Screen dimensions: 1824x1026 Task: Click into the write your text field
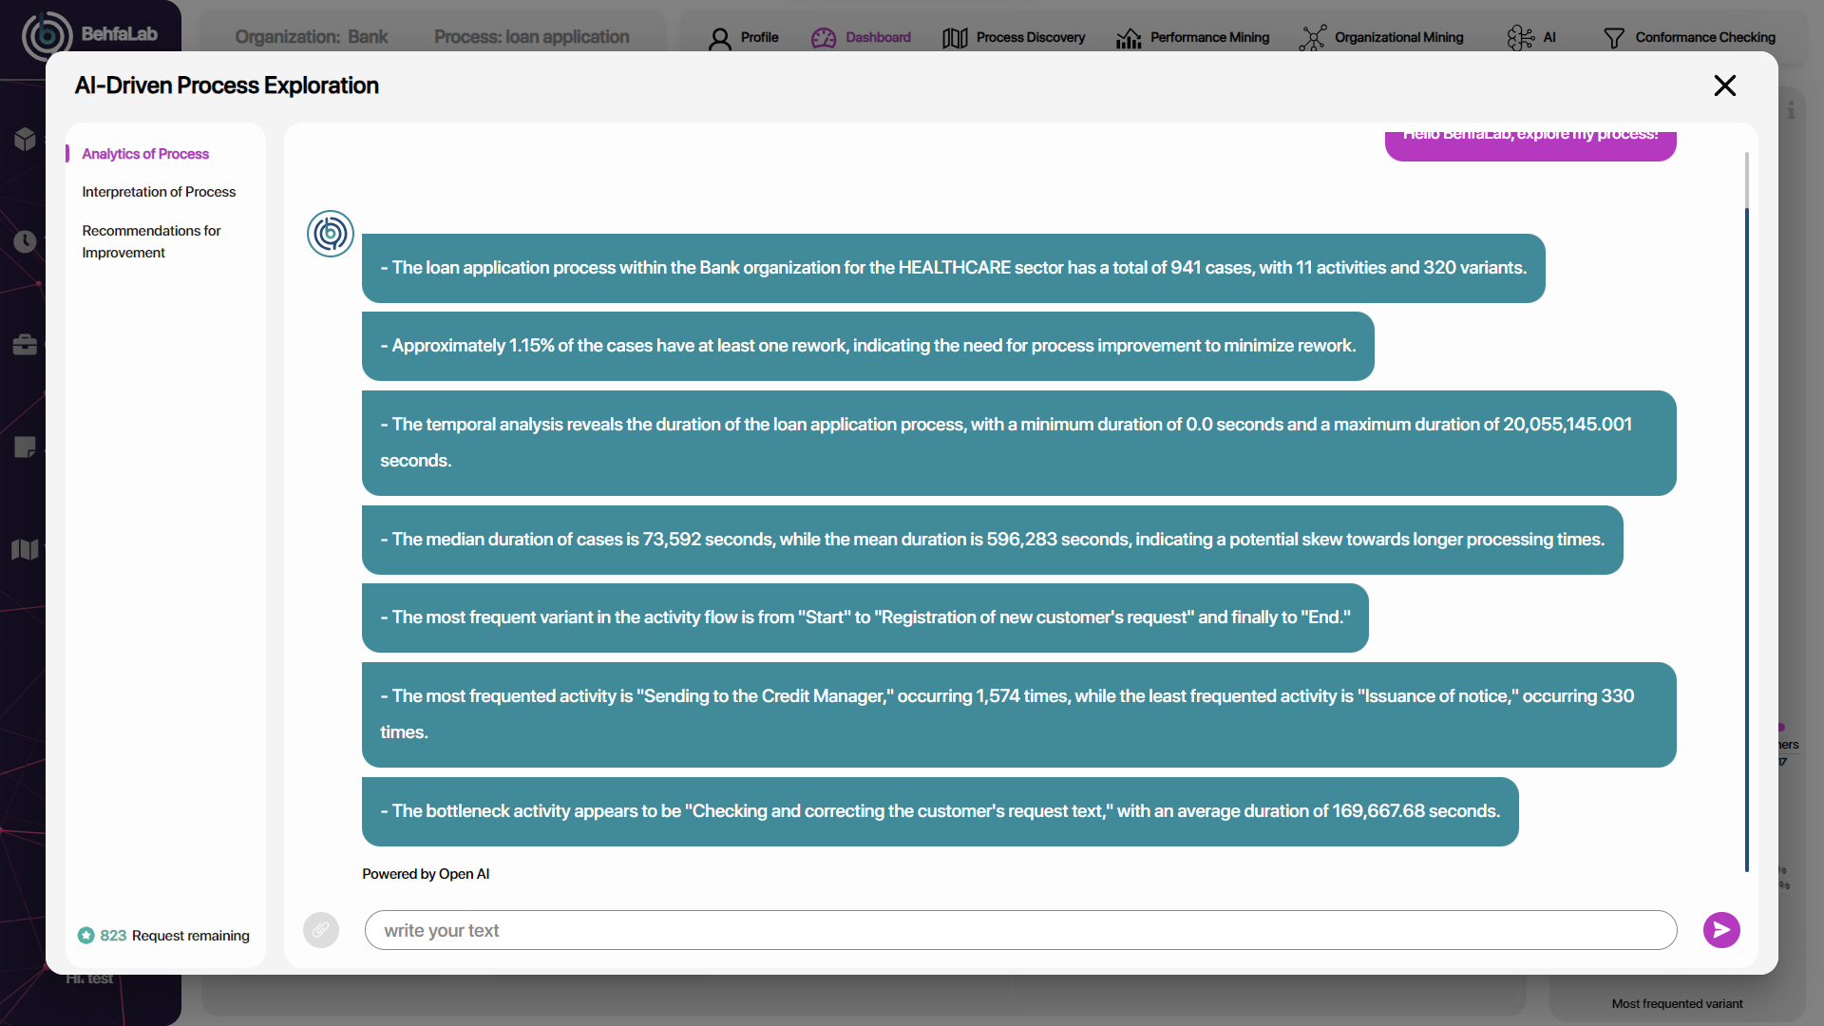pyautogui.click(x=1020, y=931)
